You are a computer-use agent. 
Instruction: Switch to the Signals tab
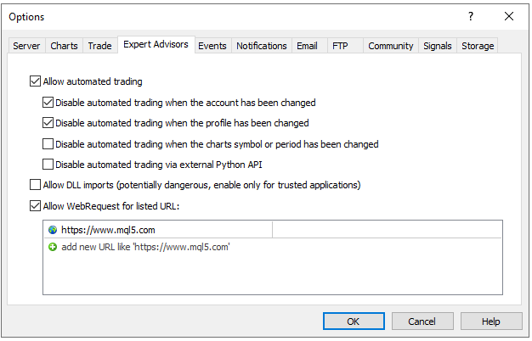[x=438, y=46]
